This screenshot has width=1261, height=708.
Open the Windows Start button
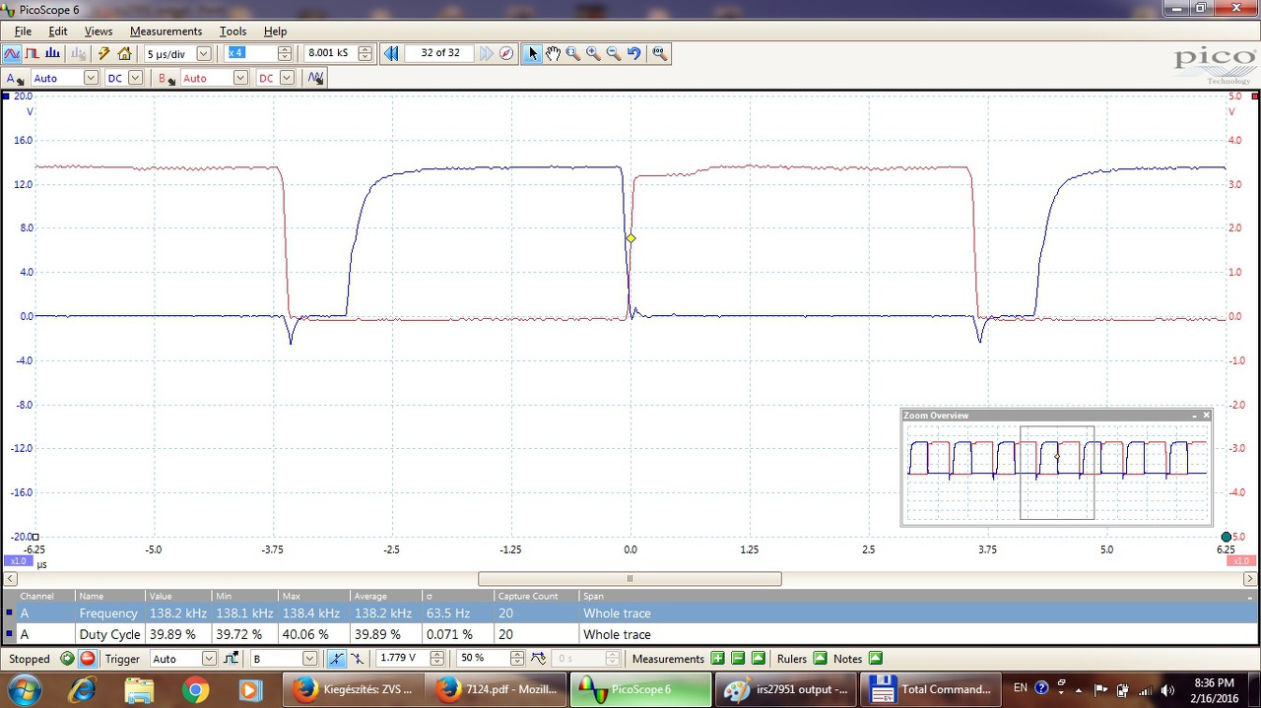23,689
